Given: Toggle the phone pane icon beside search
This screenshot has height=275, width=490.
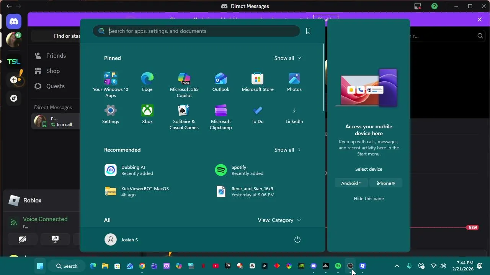Looking at the screenshot, I should click(x=308, y=31).
